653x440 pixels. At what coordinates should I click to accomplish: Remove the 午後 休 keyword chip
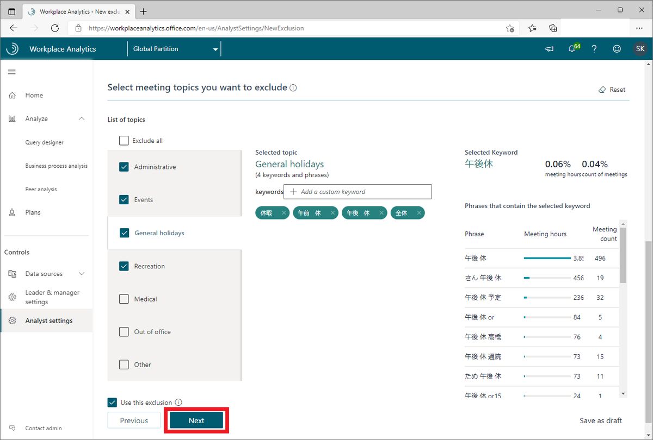click(x=381, y=213)
